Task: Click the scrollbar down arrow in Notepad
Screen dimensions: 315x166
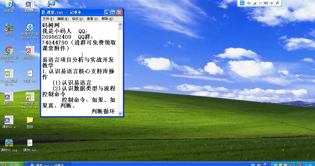Action: [x=120, y=114]
